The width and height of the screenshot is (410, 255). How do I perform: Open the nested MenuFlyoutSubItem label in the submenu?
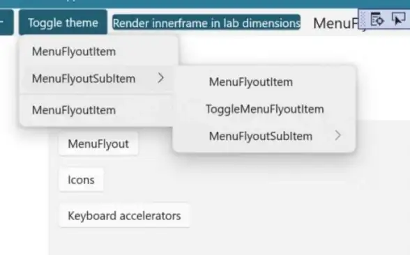tap(261, 136)
